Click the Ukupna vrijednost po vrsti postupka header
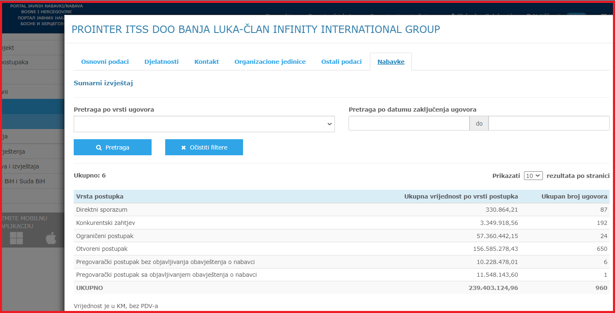615x313 pixels. 461,196
